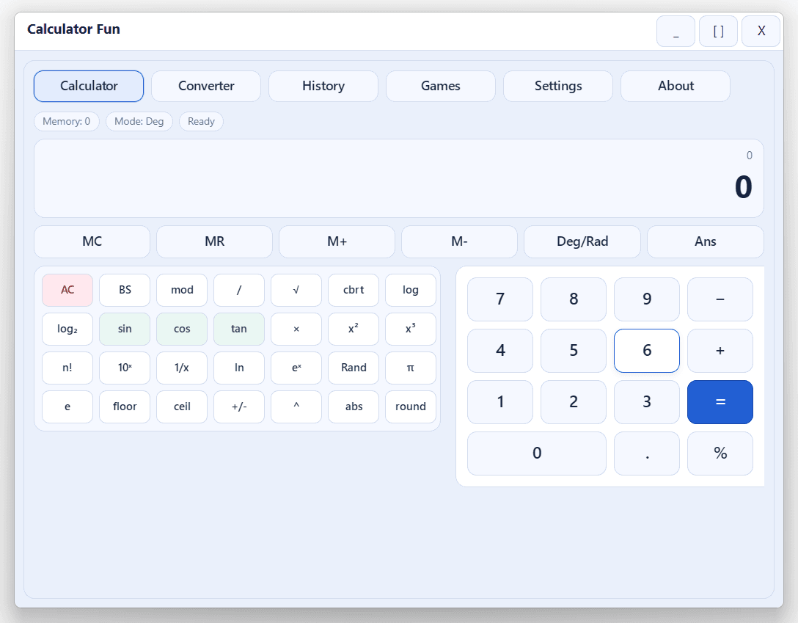Select the reciprocal (1/x) function
This screenshot has height=623, width=798.
(x=181, y=368)
